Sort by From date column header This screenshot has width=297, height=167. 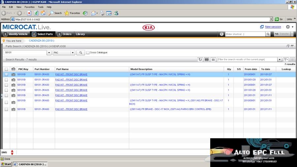251,69
